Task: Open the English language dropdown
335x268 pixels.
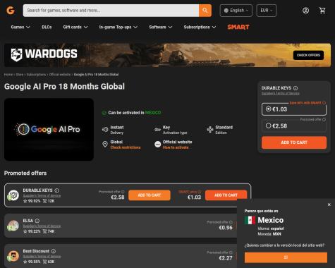Action: (236, 11)
